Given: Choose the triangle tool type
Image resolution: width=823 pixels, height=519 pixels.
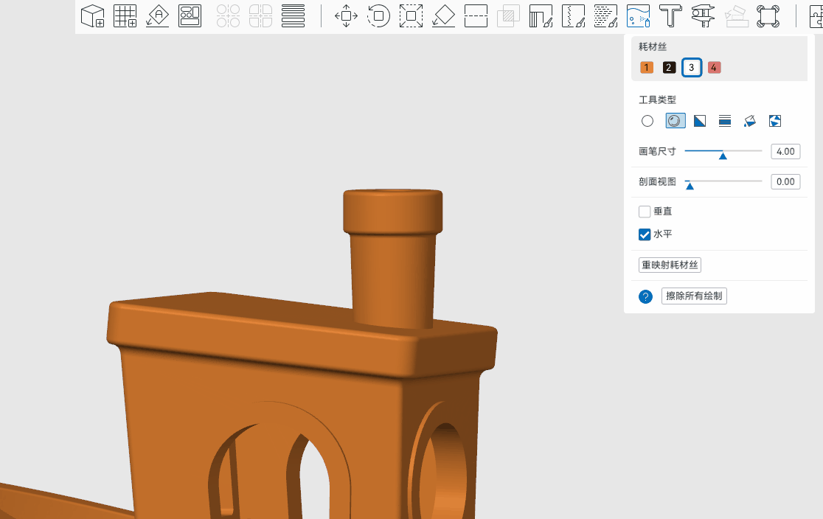Looking at the screenshot, I should [700, 121].
